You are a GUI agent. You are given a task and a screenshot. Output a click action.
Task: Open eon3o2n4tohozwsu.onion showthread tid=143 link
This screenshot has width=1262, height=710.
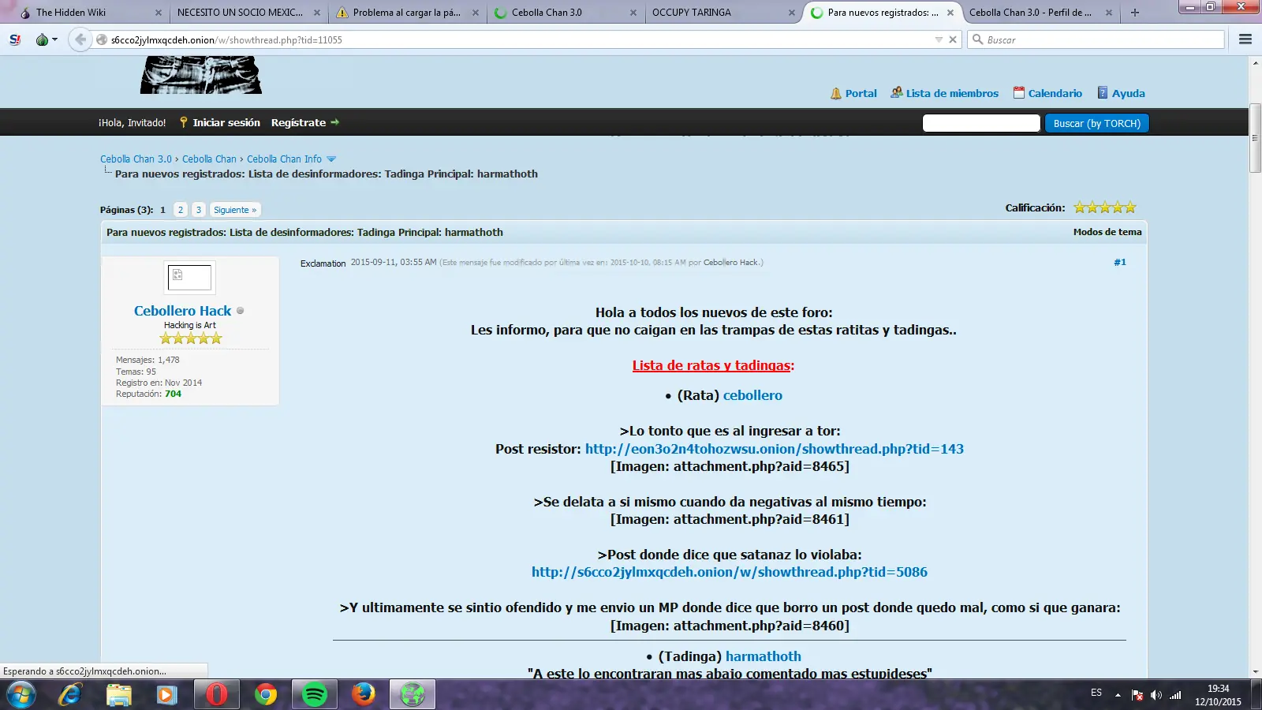click(774, 449)
